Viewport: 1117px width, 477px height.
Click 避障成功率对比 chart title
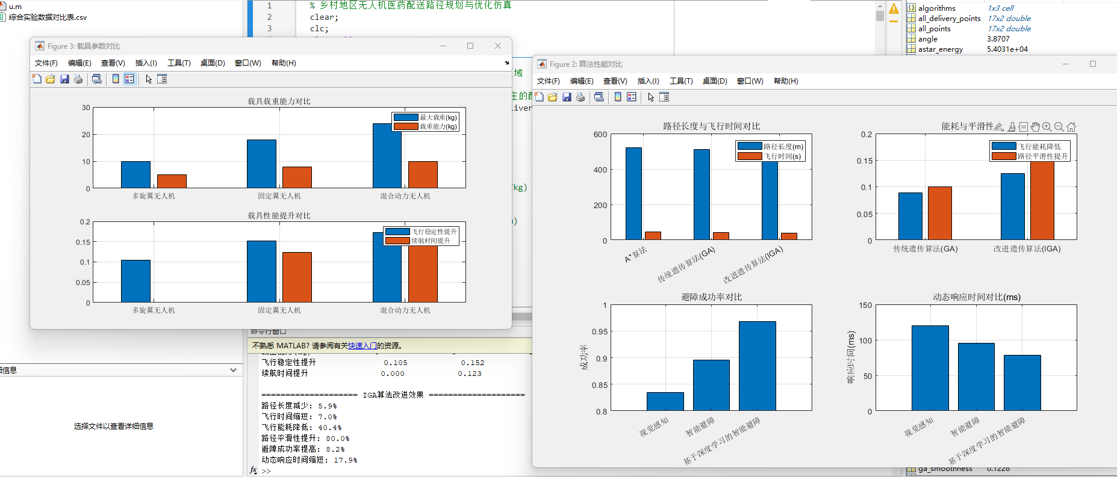(x=711, y=297)
